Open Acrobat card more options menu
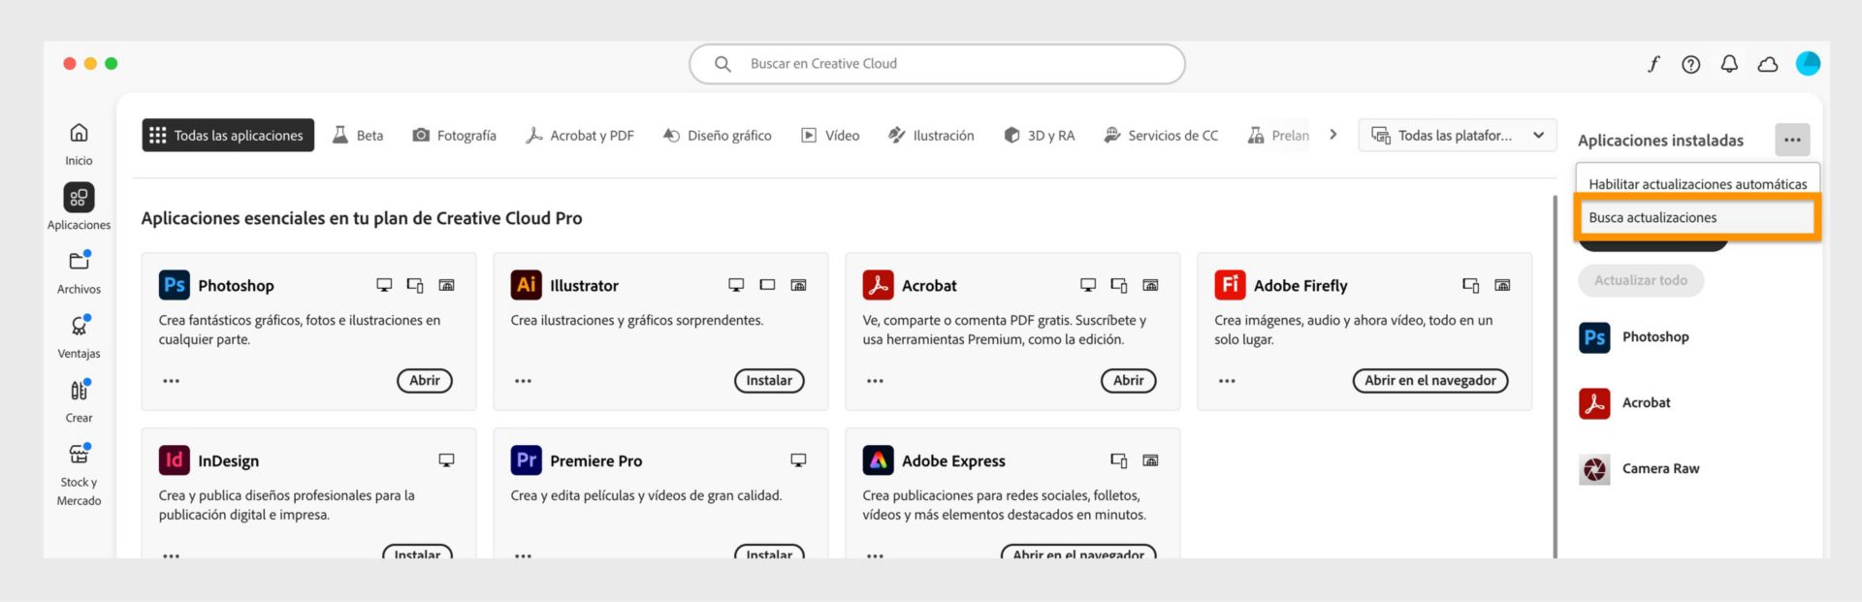This screenshot has height=602, width=1862. [876, 381]
